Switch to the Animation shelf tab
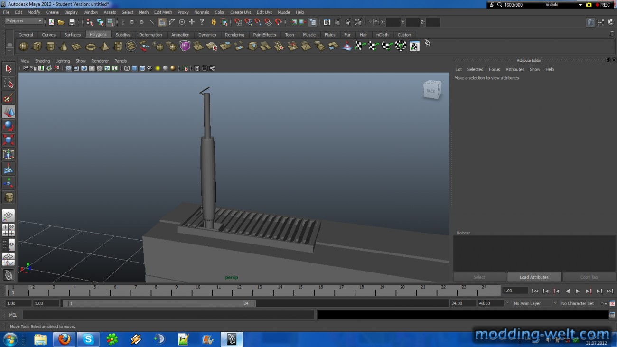 [180, 35]
